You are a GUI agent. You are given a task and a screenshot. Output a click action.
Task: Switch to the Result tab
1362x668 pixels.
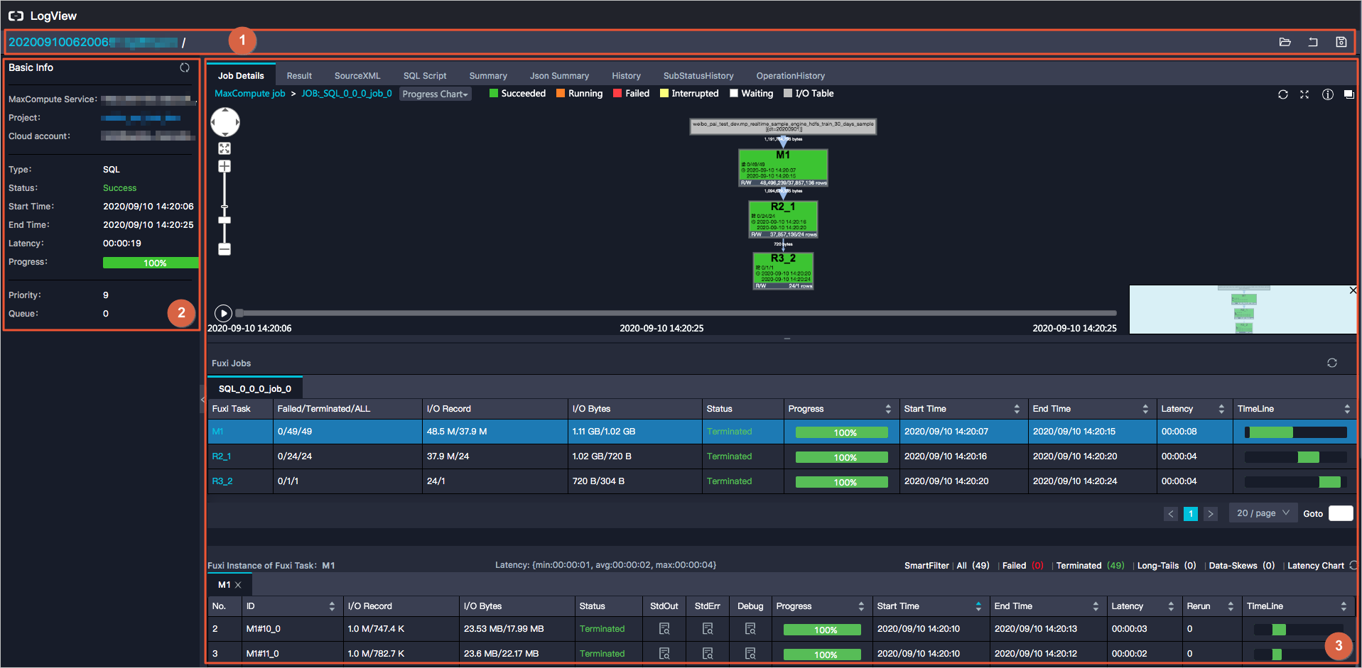[x=299, y=76]
